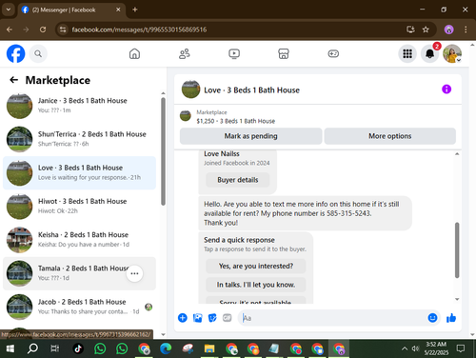Click the install app icon in address bar
This screenshot has height=358, width=476.
point(410,30)
